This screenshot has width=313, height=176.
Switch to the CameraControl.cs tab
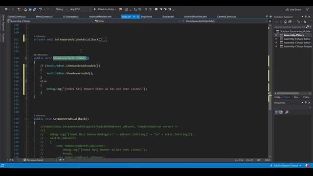tap(226, 17)
